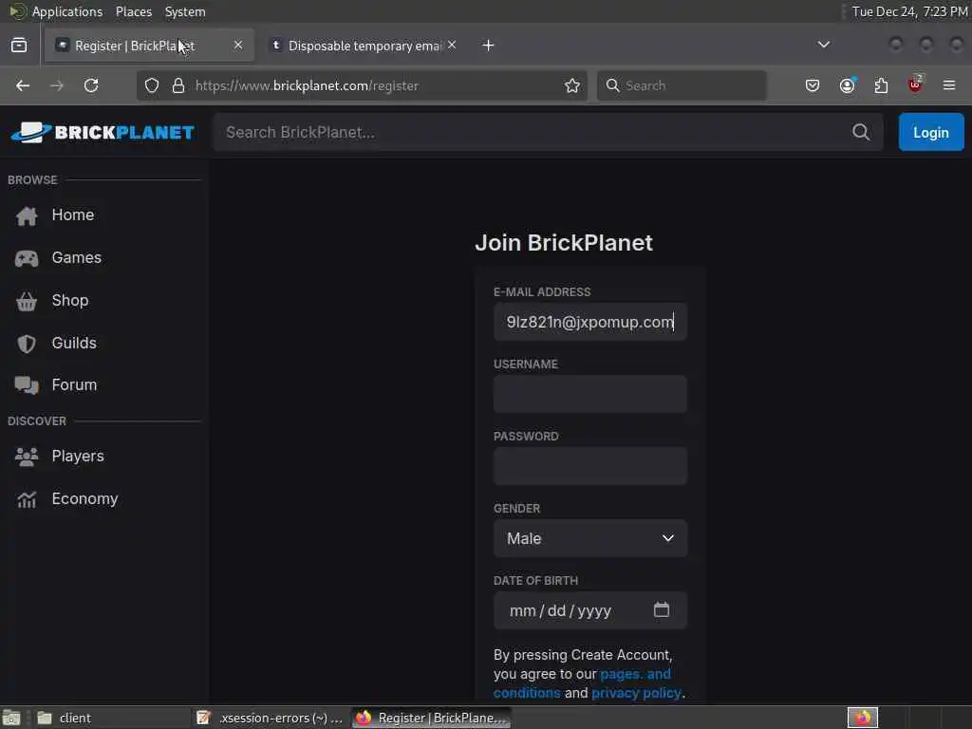This screenshot has width=972, height=729.
Task: Bookmark this page with the star icon
Action: point(572,85)
